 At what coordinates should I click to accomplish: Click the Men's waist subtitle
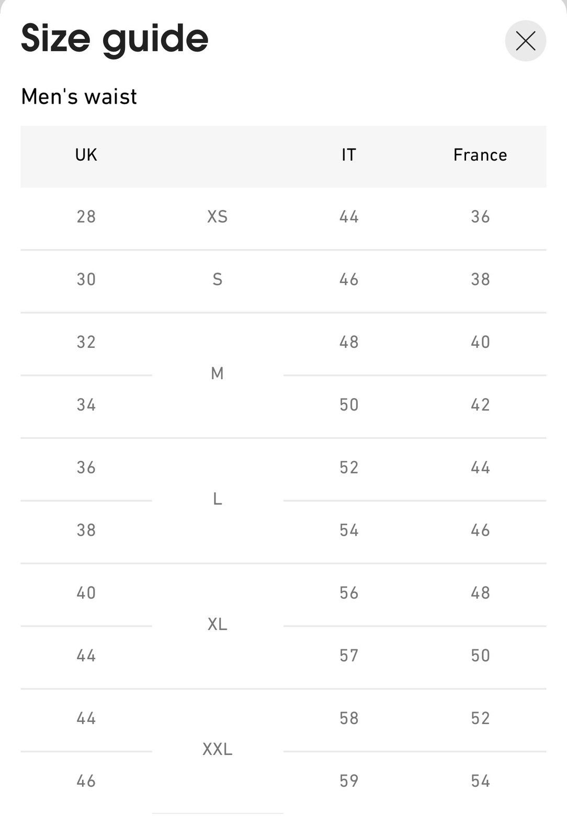[79, 97]
